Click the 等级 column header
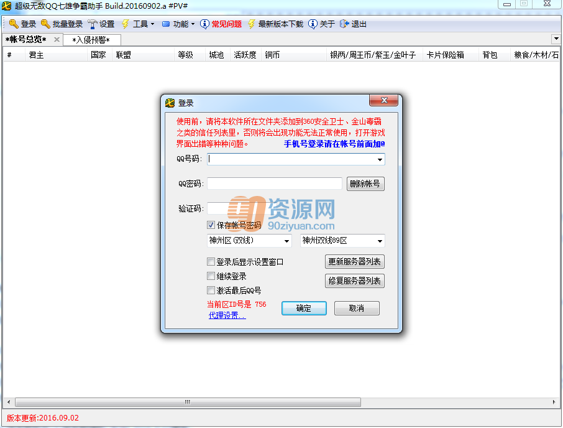The height and width of the screenshot is (428, 563). point(190,55)
